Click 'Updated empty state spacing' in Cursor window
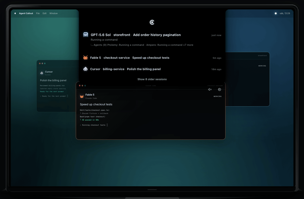This screenshot has width=304, height=199. [53, 89]
